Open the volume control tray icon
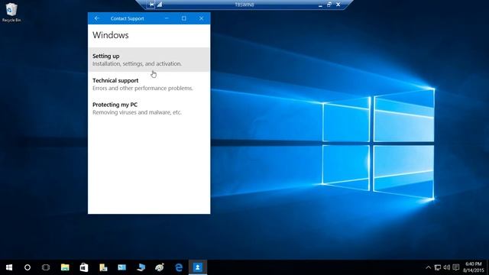Screen dimensions: 489x275 (446, 267)
